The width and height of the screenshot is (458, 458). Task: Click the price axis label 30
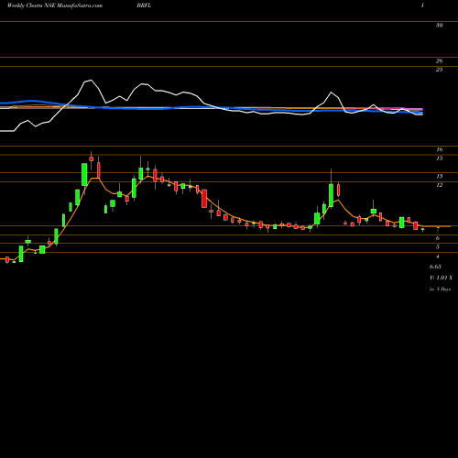point(439,26)
